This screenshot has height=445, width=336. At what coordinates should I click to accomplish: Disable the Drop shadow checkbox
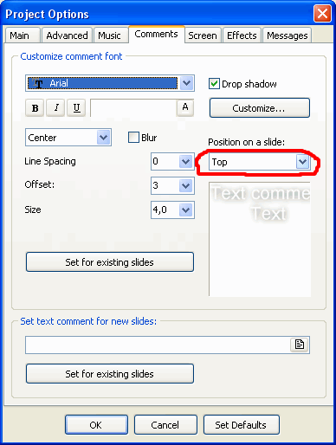coord(214,84)
